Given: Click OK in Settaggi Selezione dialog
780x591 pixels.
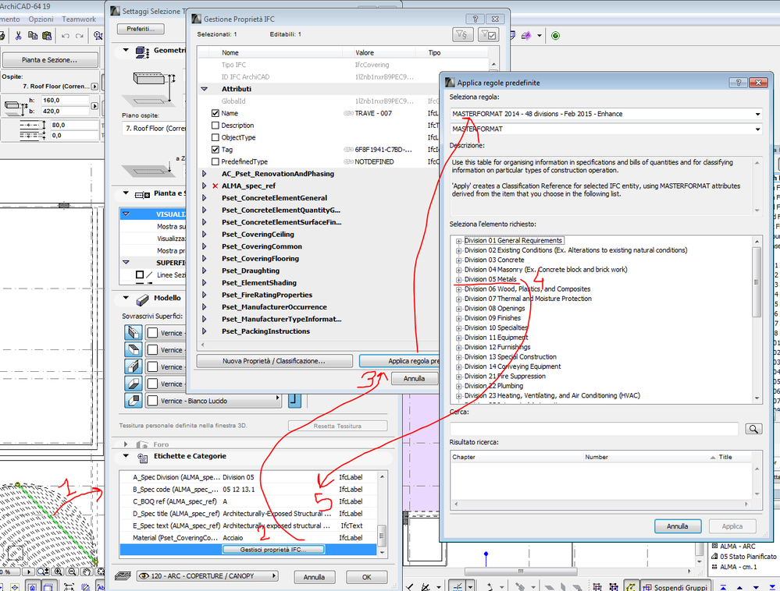Looking at the screenshot, I should point(367,577).
